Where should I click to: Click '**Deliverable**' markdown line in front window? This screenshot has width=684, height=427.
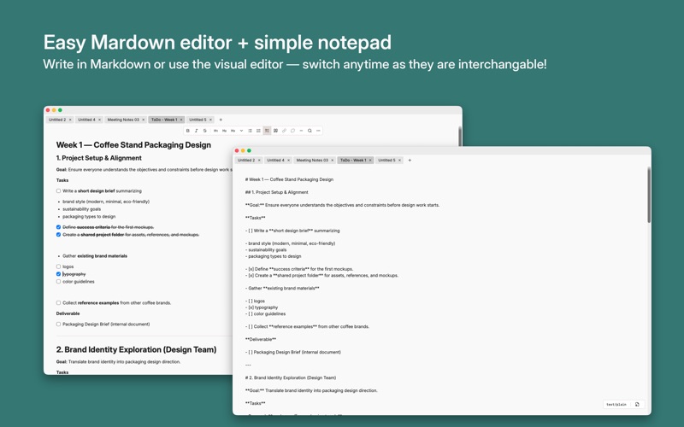pyautogui.click(x=261, y=339)
